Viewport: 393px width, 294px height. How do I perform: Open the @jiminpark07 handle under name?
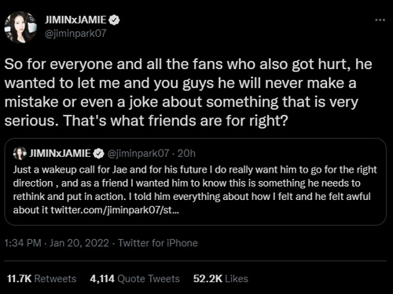point(75,34)
